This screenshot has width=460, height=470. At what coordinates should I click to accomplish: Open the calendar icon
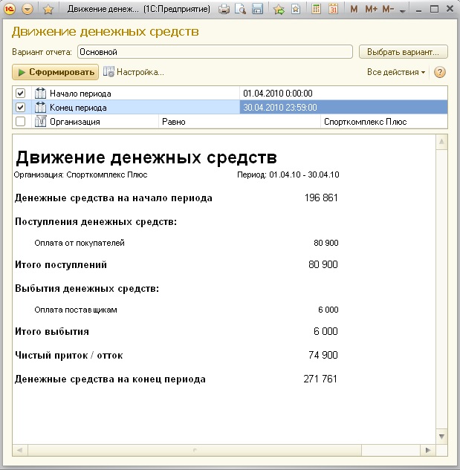(333, 9)
